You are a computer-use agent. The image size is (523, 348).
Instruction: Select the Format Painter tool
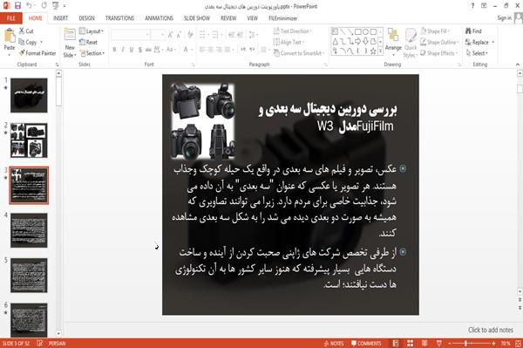tap(37, 53)
